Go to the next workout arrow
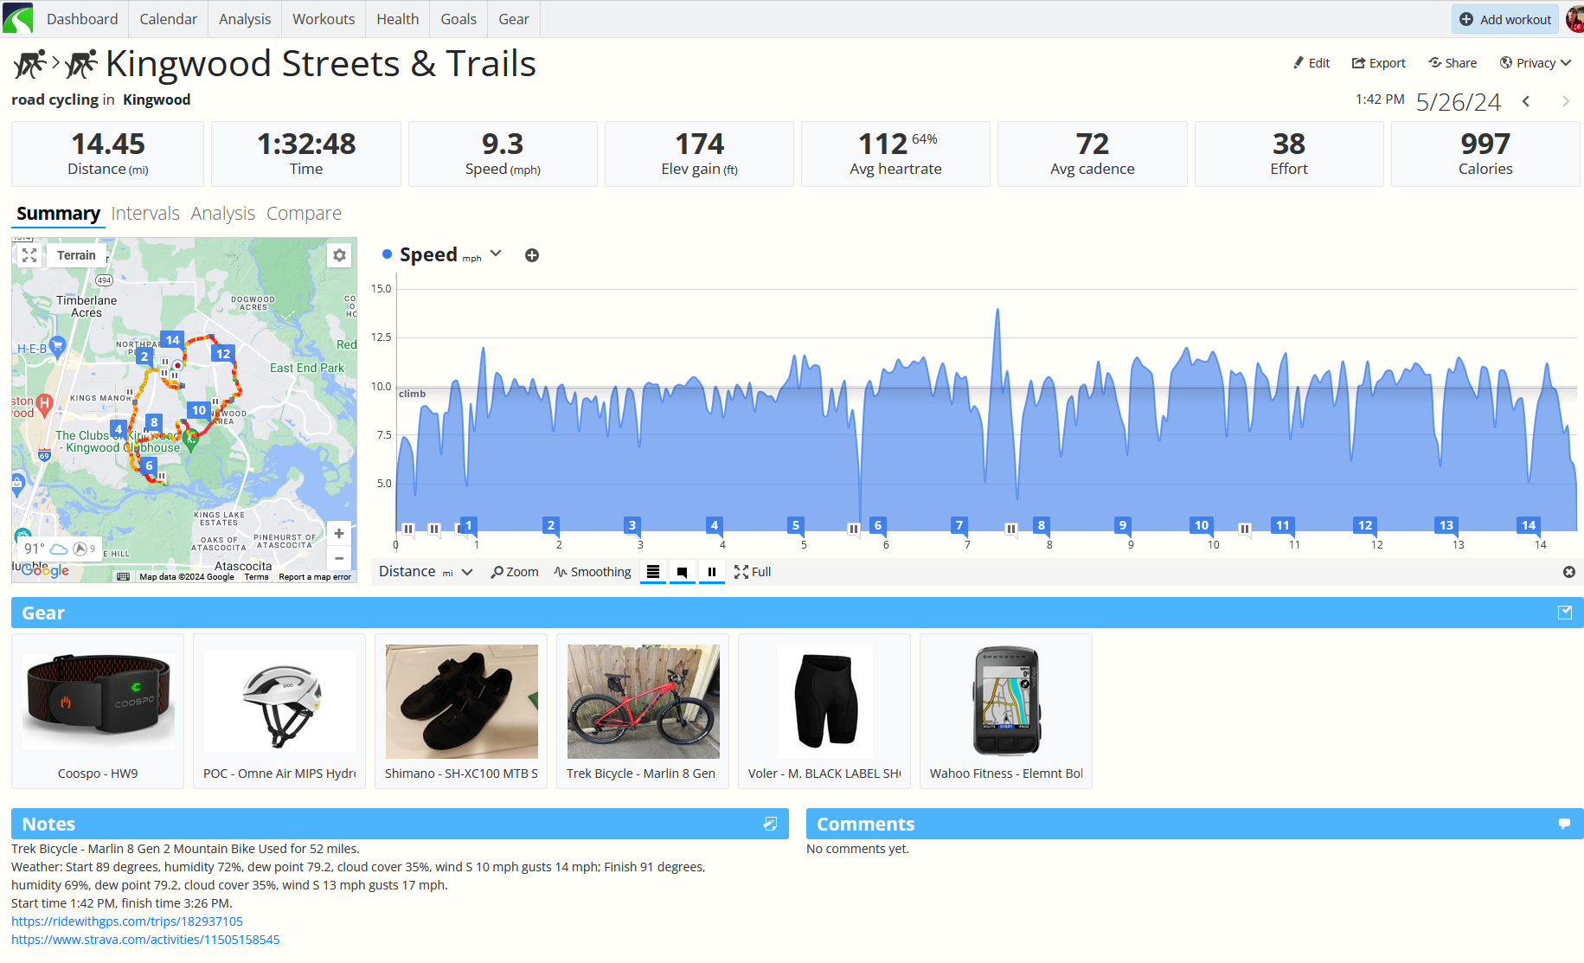1584x963 pixels. click(1566, 101)
